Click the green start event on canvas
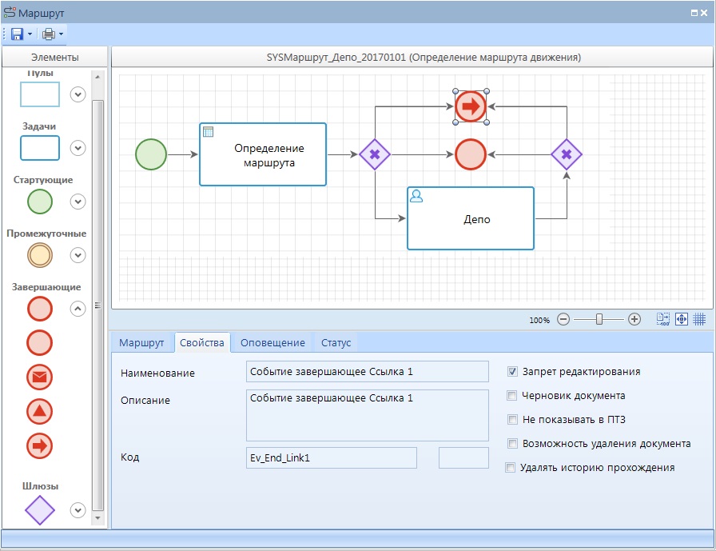Screen dimensions: 716x551 point(151,154)
